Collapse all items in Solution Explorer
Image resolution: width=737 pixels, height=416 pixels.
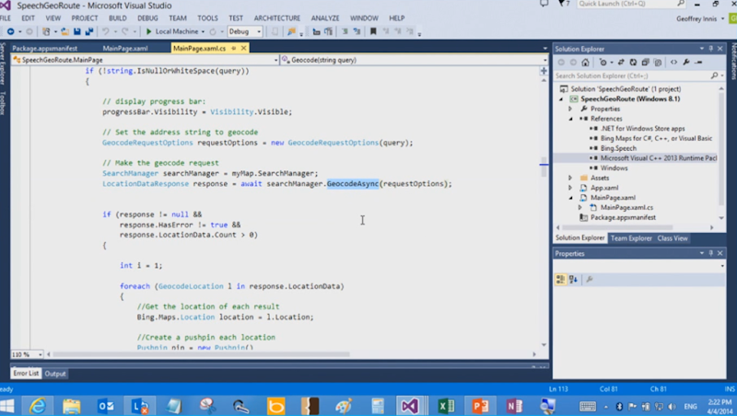tap(646, 63)
